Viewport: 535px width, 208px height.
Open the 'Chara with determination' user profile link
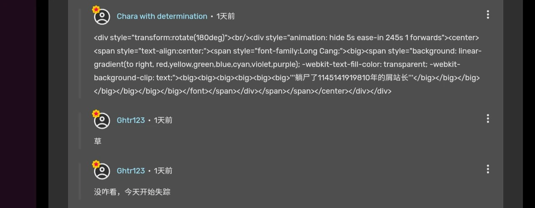(162, 16)
